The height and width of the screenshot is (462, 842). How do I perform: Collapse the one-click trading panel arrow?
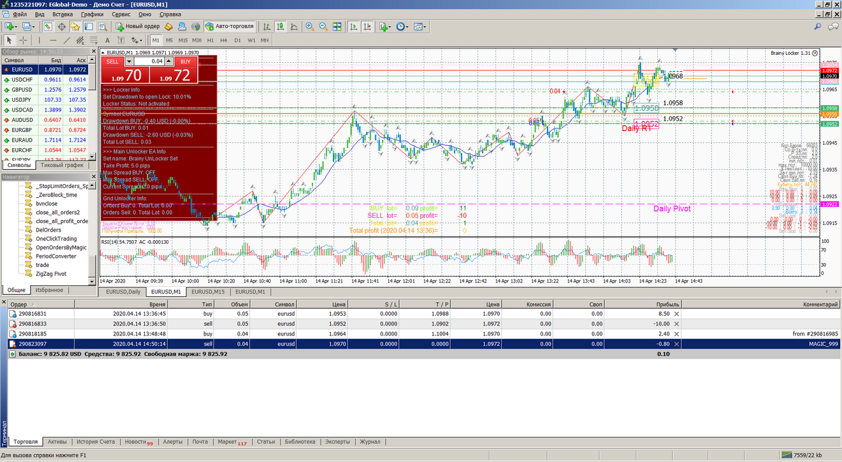pos(102,52)
